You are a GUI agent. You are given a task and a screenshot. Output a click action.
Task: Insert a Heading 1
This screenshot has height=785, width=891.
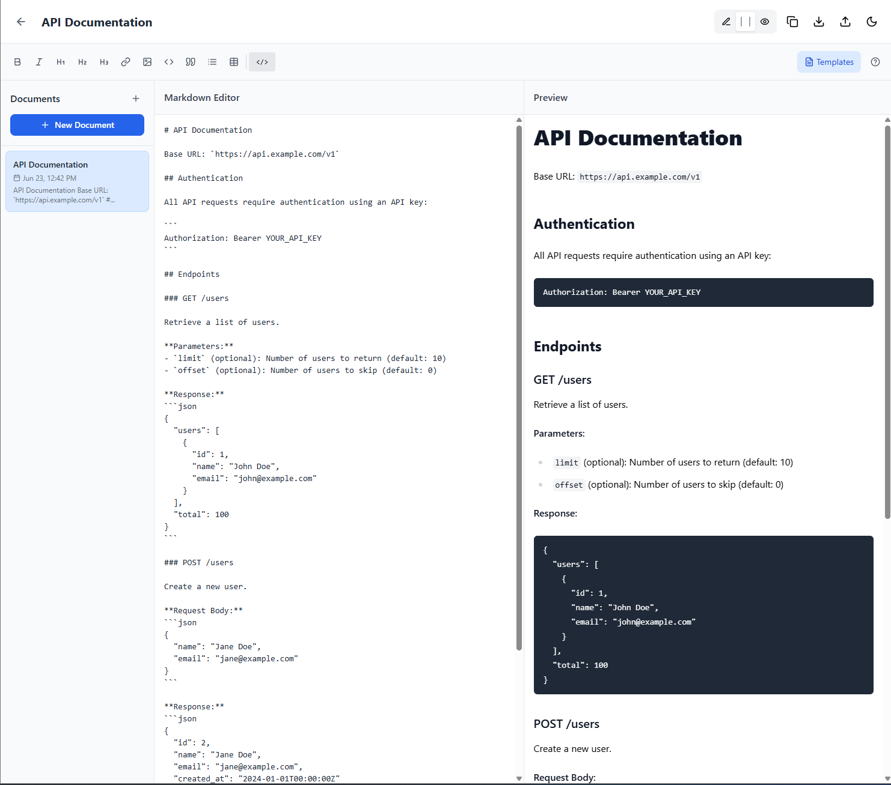(x=61, y=62)
